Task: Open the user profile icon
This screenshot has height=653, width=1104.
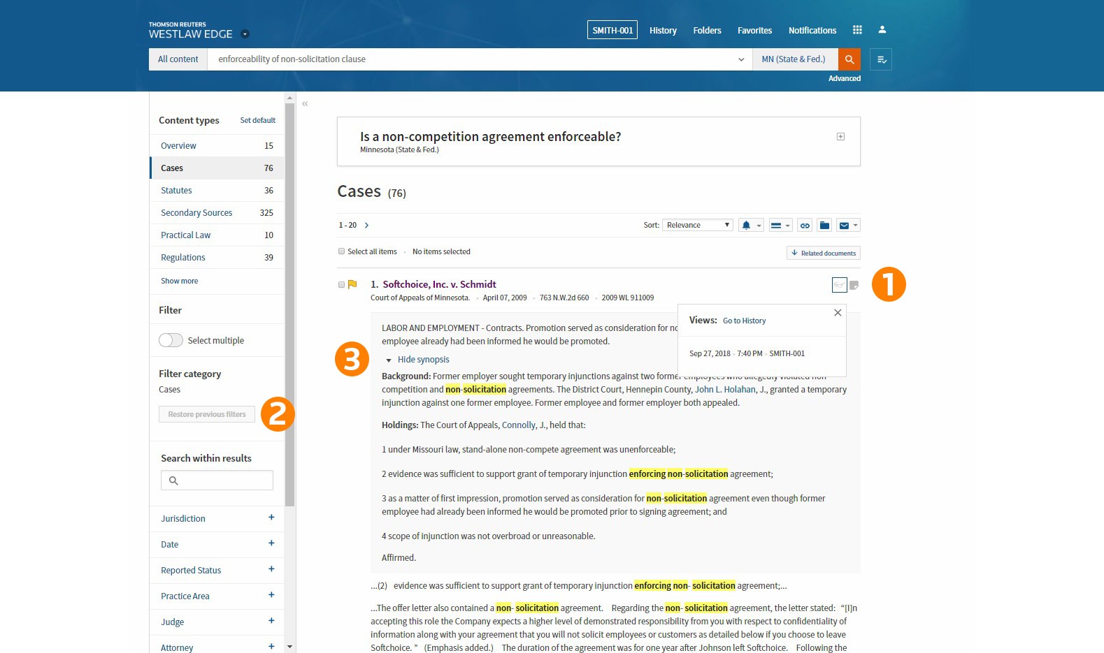Action: pyautogui.click(x=882, y=30)
